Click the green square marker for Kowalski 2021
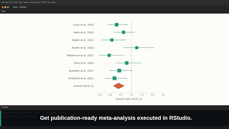This screenshot has width=229, height=129. coord(119,71)
